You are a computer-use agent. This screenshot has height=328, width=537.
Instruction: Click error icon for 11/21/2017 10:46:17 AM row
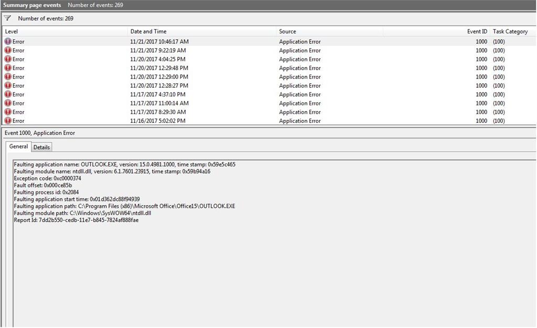click(x=8, y=41)
